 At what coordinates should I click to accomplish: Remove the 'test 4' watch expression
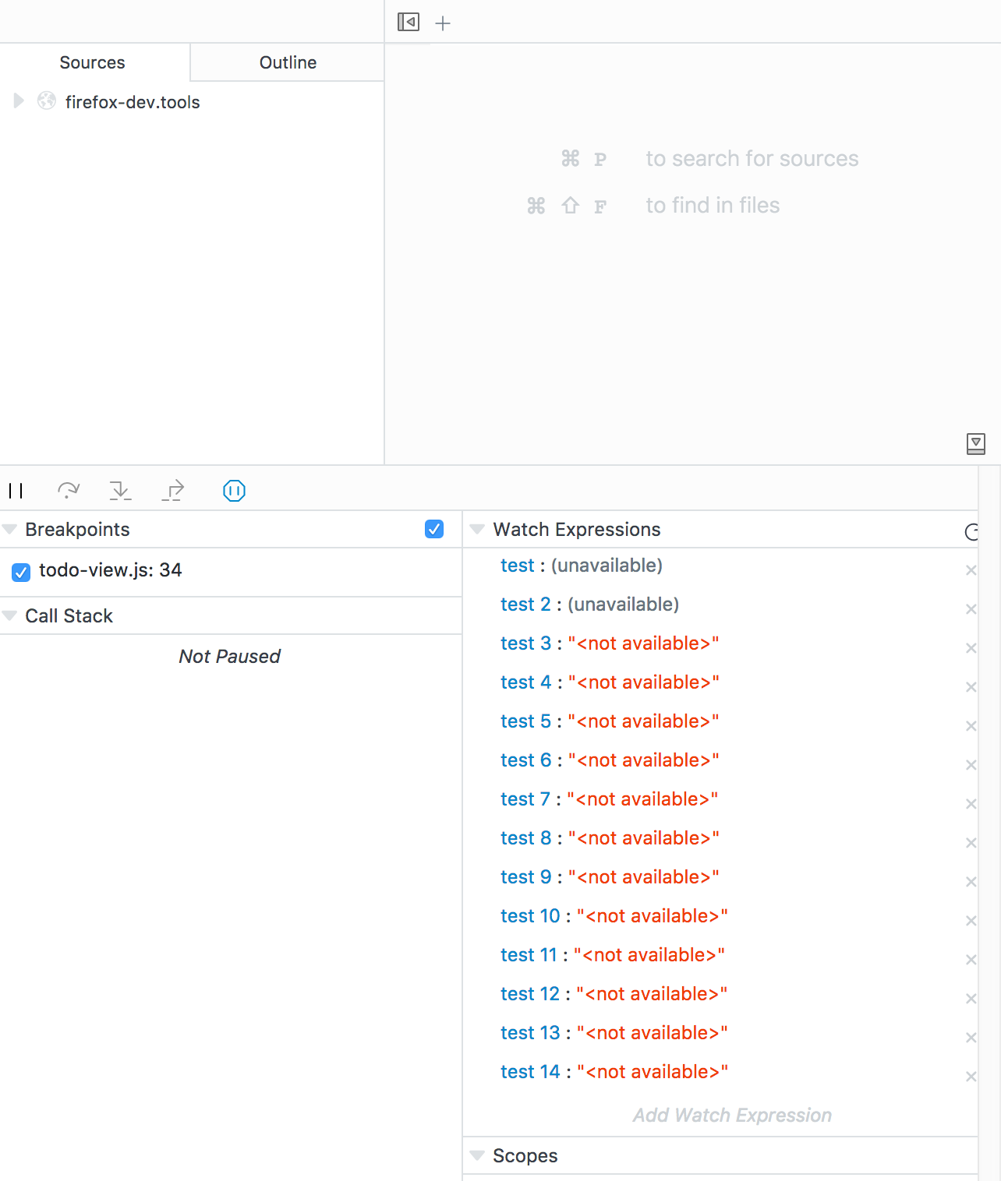tap(971, 687)
